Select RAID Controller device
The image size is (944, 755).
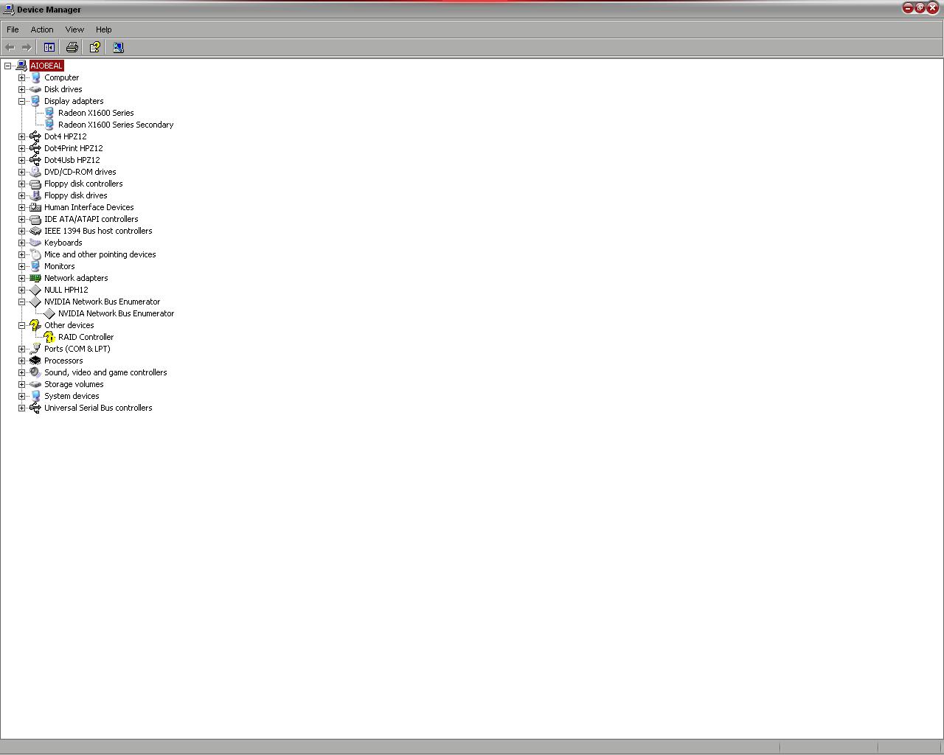[x=86, y=337]
